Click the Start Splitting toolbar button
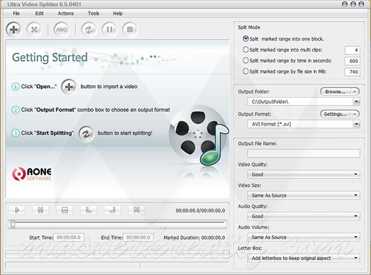The height and width of the screenshot is (275, 371). [89, 29]
